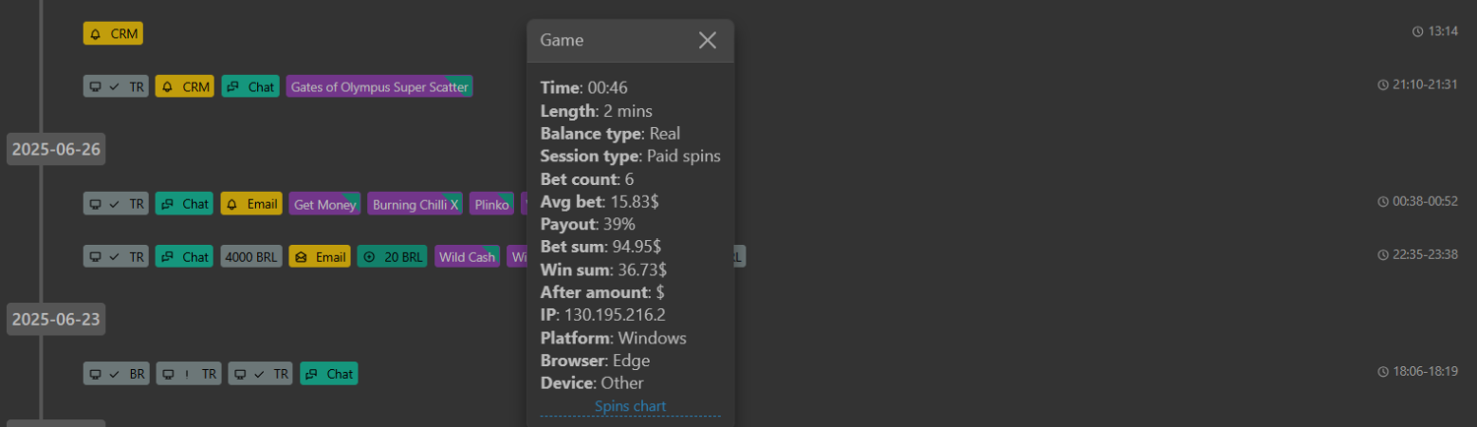The width and height of the screenshot is (1477, 427).
Task: Open the Burning Chilli X game tag
Action: (415, 204)
